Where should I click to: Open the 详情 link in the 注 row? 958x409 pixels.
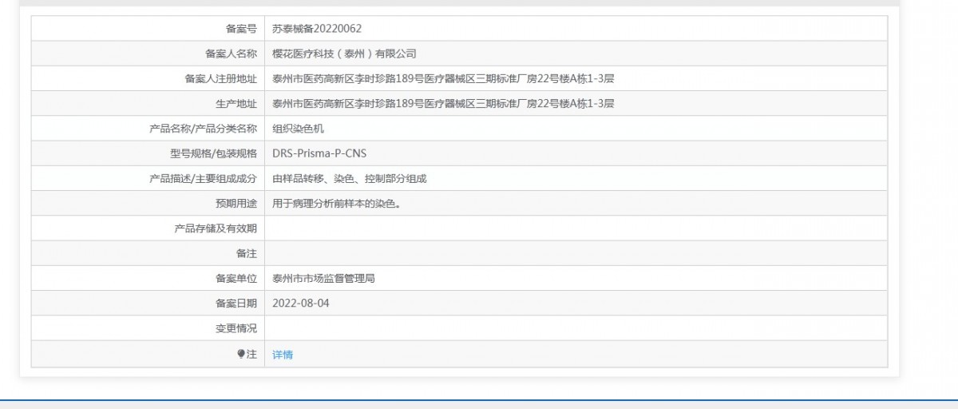283,355
